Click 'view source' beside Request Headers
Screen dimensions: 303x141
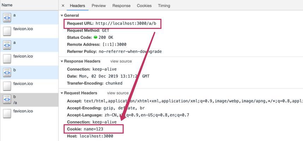[x=118, y=93]
